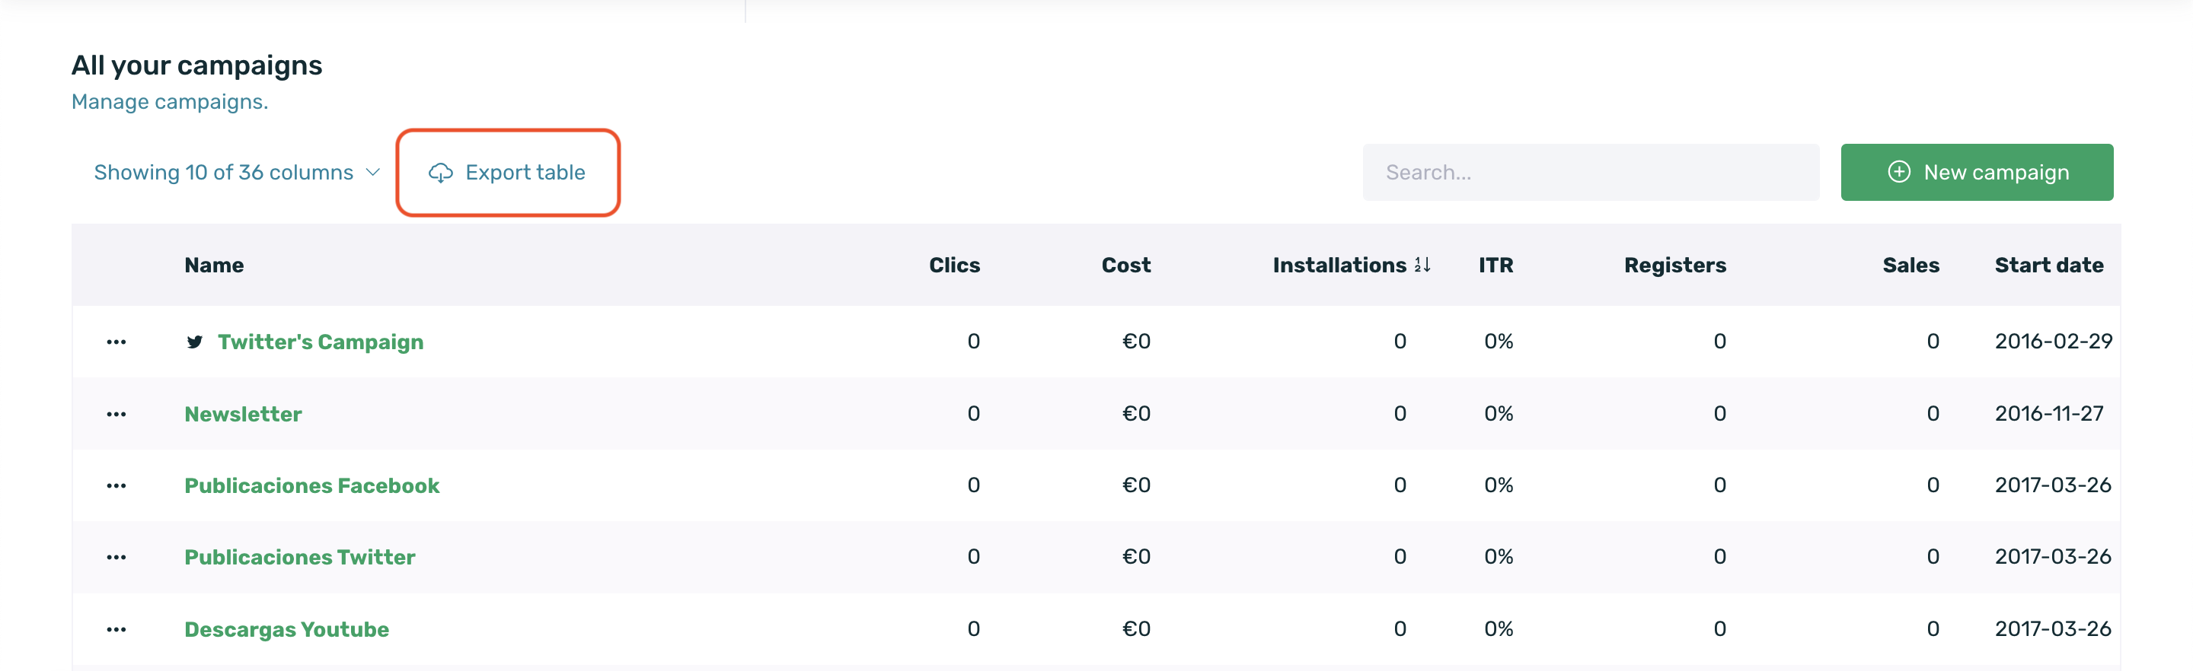Open ellipsis menu for Publicaciones Twitter
This screenshot has width=2193, height=671.
(117, 557)
